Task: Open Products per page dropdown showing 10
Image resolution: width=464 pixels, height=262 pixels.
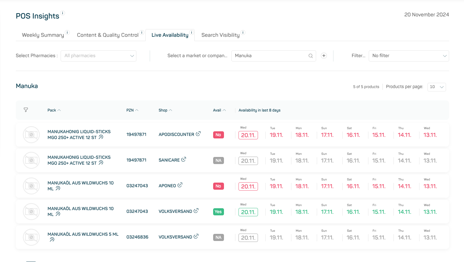Action: coord(436,87)
